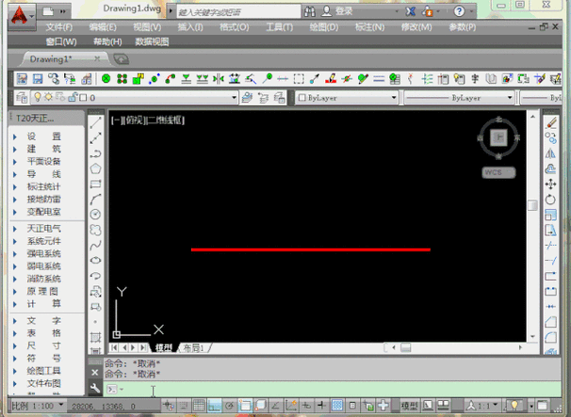
Task: Open the 修改(M) menu
Action: [x=416, y=27]
